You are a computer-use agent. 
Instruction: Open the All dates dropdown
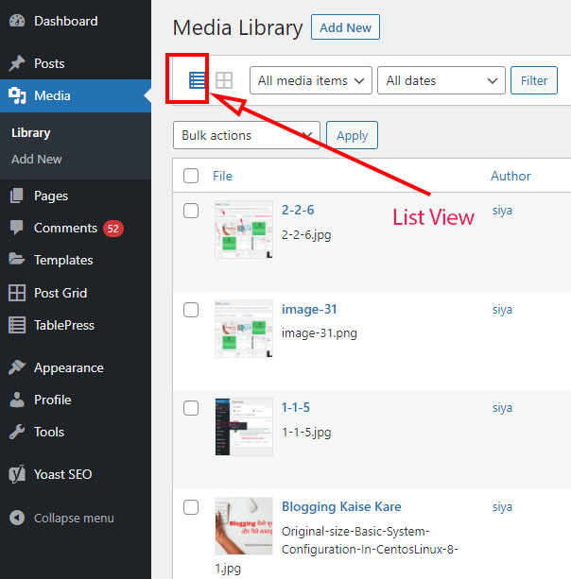click(441, 80)
